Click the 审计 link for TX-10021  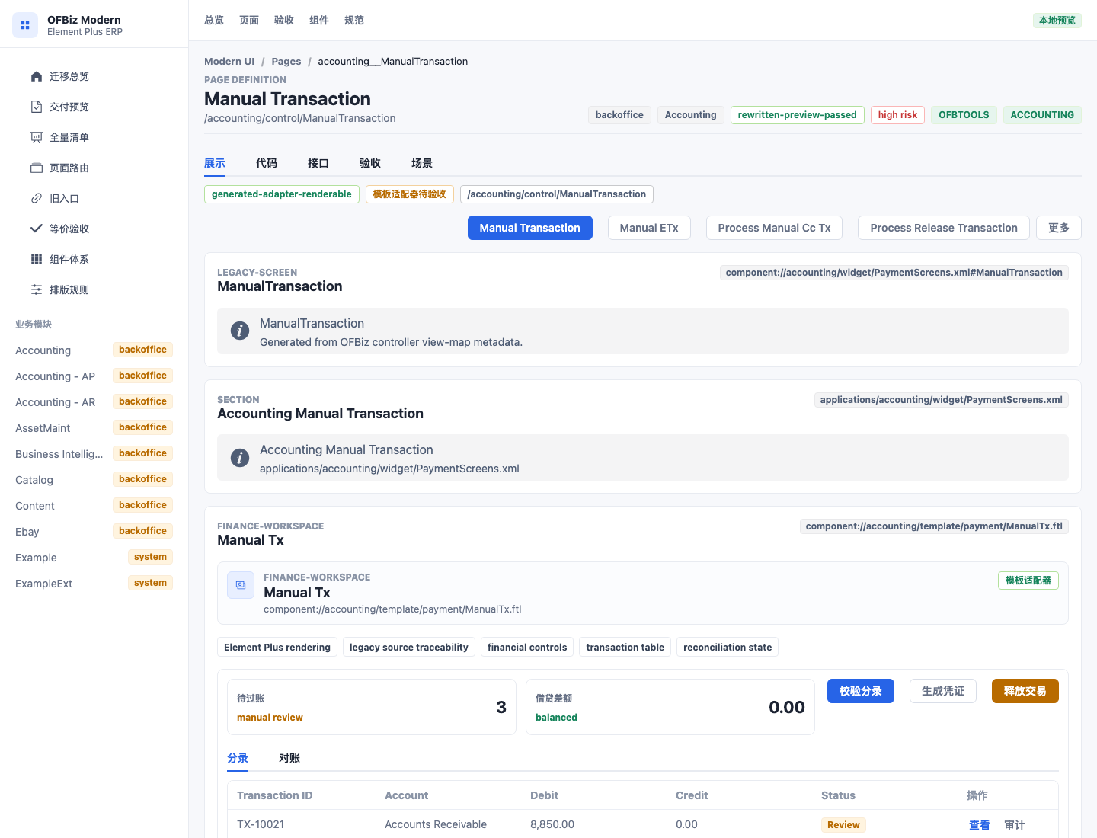click(1015, 825)
